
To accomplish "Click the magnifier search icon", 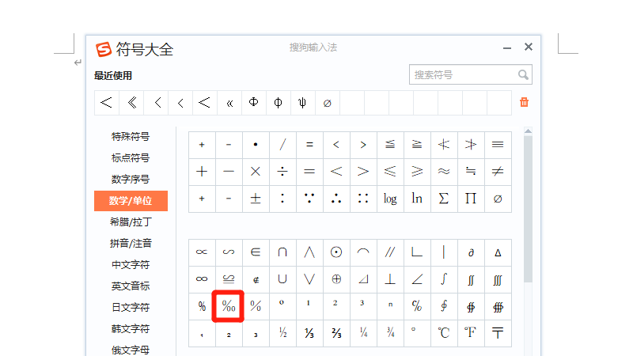I will pos(522,75).
